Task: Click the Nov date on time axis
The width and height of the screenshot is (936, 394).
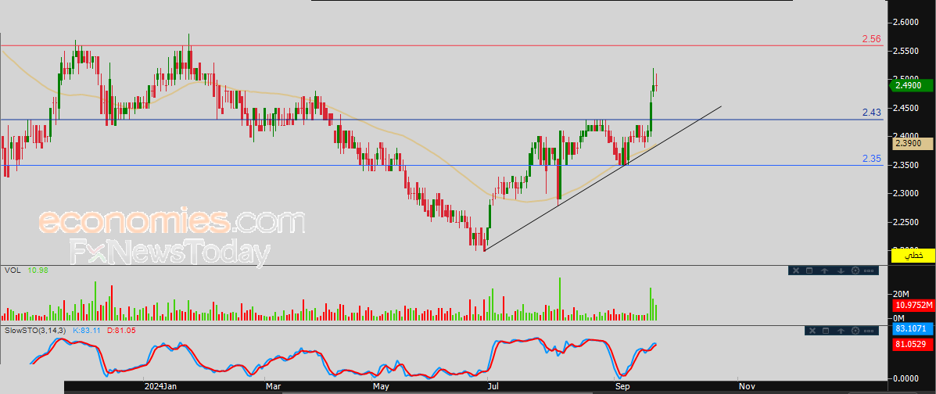Action: click(747, 387)
